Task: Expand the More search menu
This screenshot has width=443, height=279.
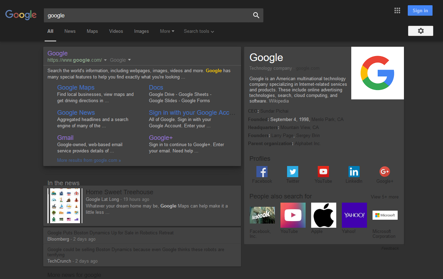Action: pyautogui.click(x=167, y=31)
